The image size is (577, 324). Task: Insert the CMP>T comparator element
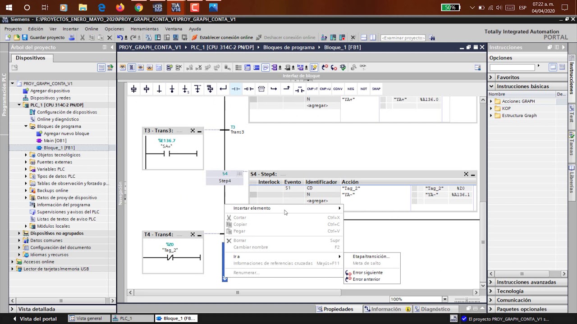(x=312, y=89)
